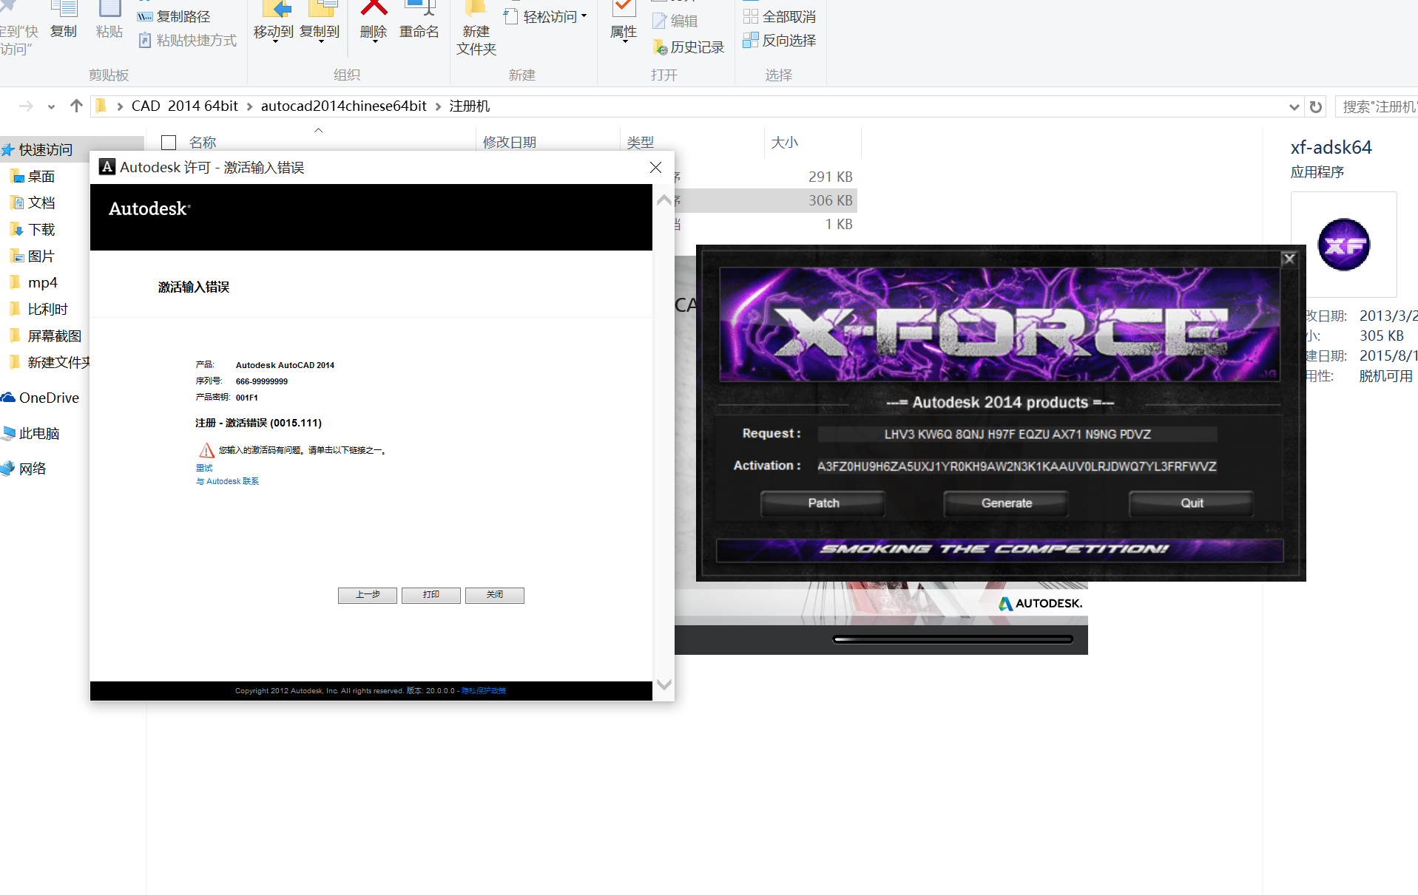Viewport: 1418px width, 895px height.
Task: Click the search 注册机 input box
Action: tap(1378, 106)
